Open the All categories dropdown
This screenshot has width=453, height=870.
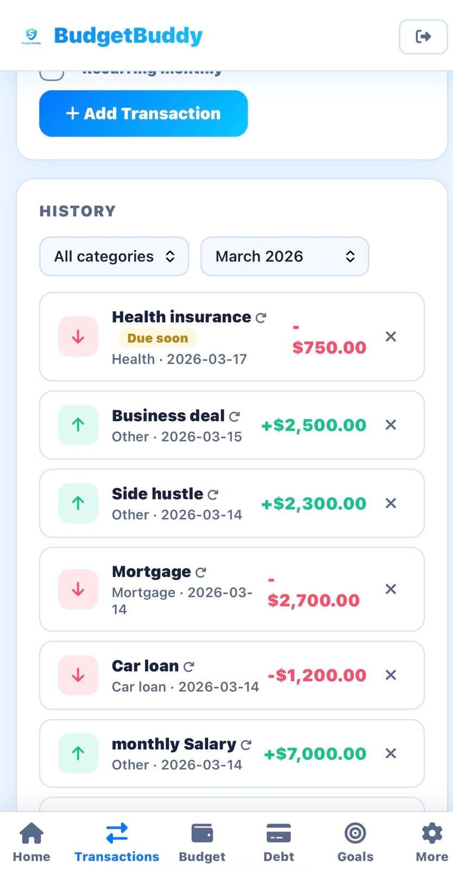pyautogui.click(x=114, y=256)
